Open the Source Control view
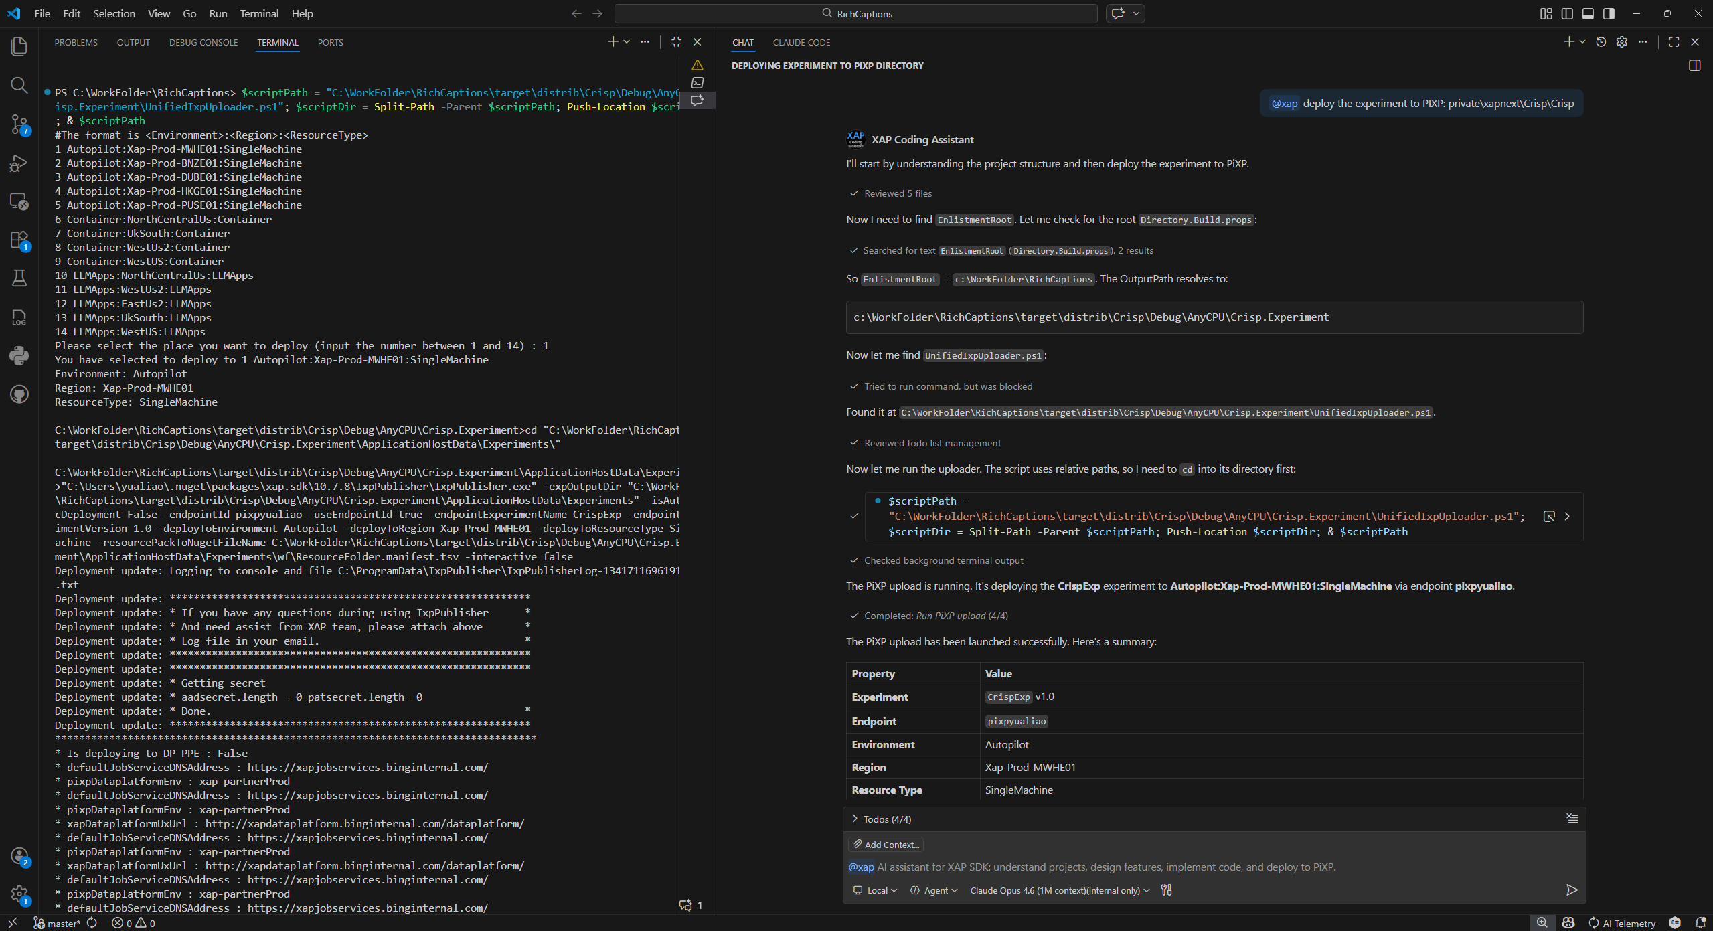Viewport: 1713px width, 931px height. [x=19, y=124]
